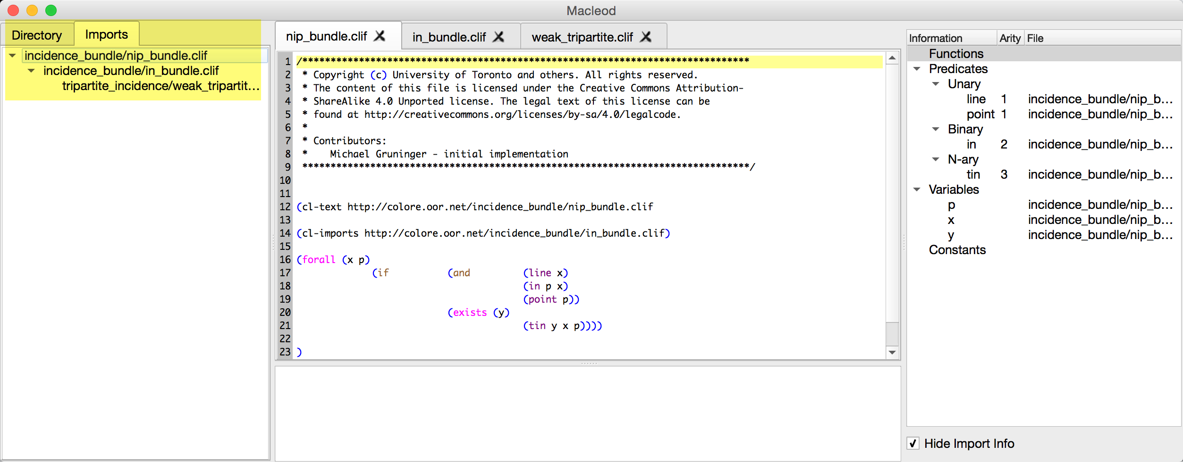Close the in_bundle.clif tab
This screenshot has width=1183, height=462.
click(x=499, y=37)
